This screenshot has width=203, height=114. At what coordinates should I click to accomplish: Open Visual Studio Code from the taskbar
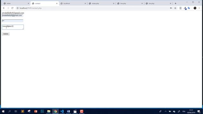(x=62, y=111)
